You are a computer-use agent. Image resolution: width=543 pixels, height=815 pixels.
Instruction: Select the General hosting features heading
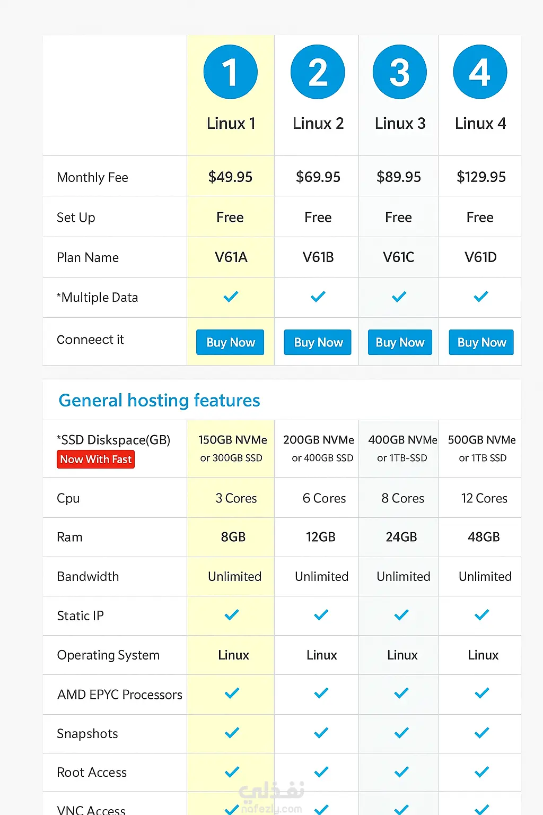tap(159, 400)
